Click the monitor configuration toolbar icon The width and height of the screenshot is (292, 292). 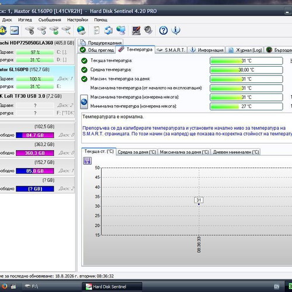pyautogui.click(x=136, y=30)
